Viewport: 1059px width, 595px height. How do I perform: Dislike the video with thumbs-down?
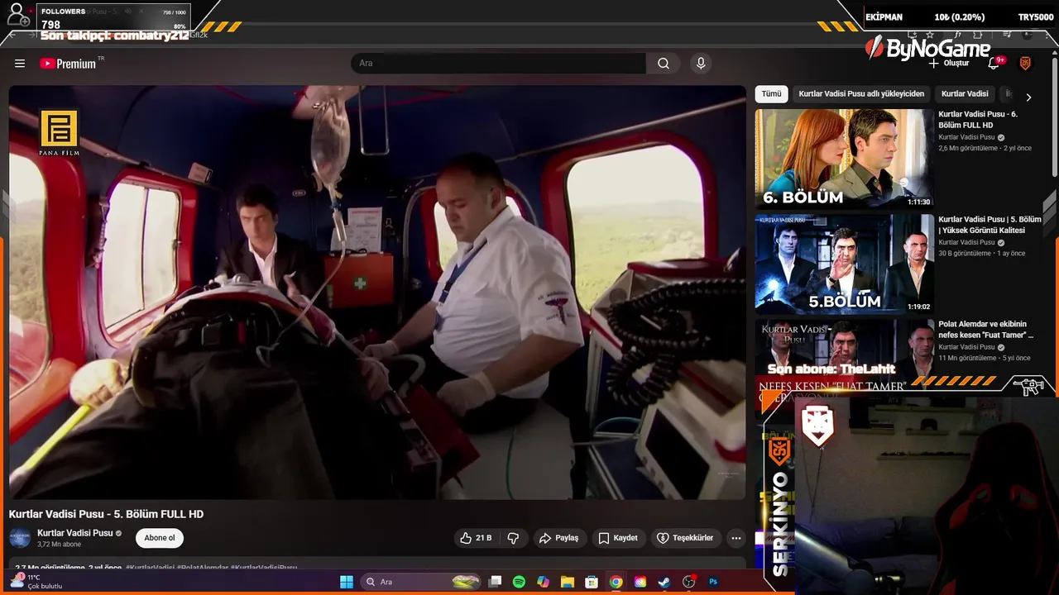pyautogui.click(x=513, y=538)
